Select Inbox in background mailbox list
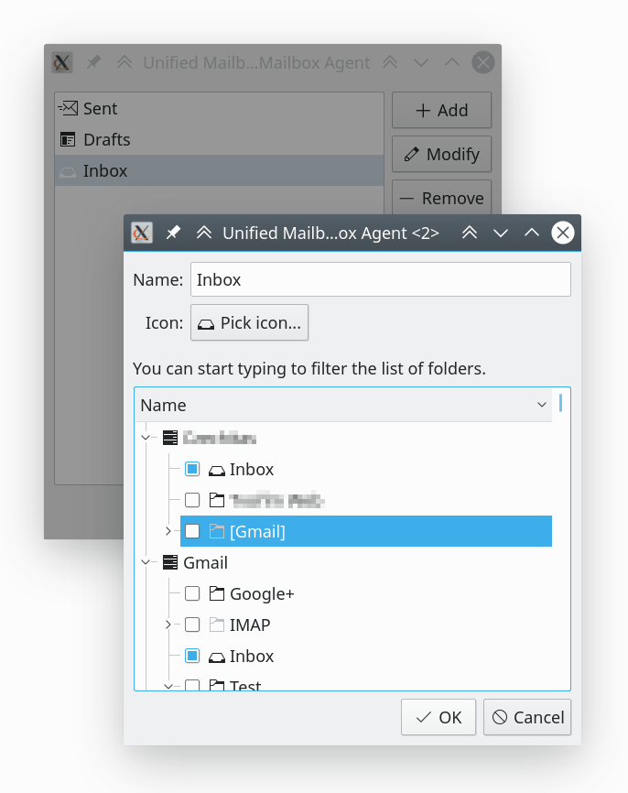628x793 pixels. [x=220, y=170]
